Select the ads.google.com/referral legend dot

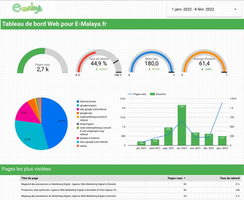point(78,109)
